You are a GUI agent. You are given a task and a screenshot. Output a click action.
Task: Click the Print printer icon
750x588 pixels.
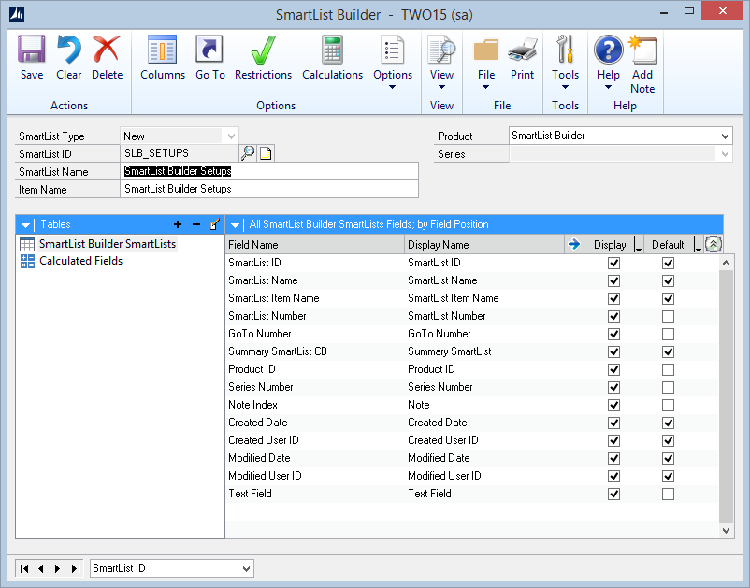523,50
